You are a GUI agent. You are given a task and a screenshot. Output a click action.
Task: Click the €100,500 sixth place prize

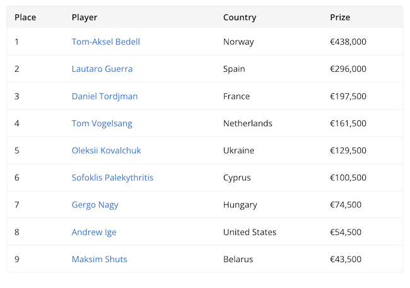click(348, 178)
